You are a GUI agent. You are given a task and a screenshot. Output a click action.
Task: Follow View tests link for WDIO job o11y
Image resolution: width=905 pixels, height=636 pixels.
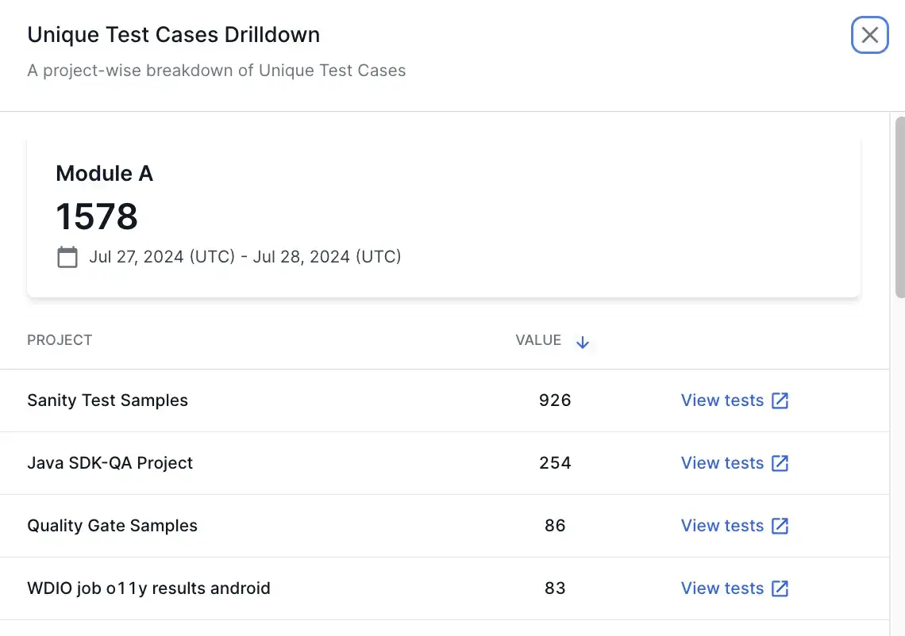click(722, 588)
